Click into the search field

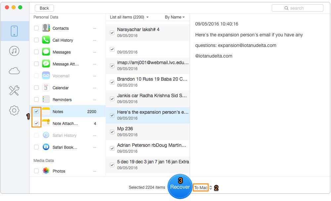tap(298, 8)
